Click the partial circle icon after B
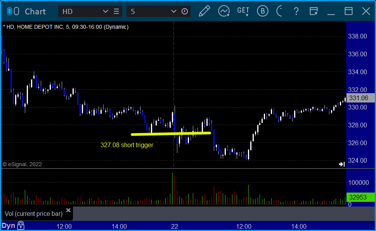The width and height of the screenshot is (376, 231). 279,11
